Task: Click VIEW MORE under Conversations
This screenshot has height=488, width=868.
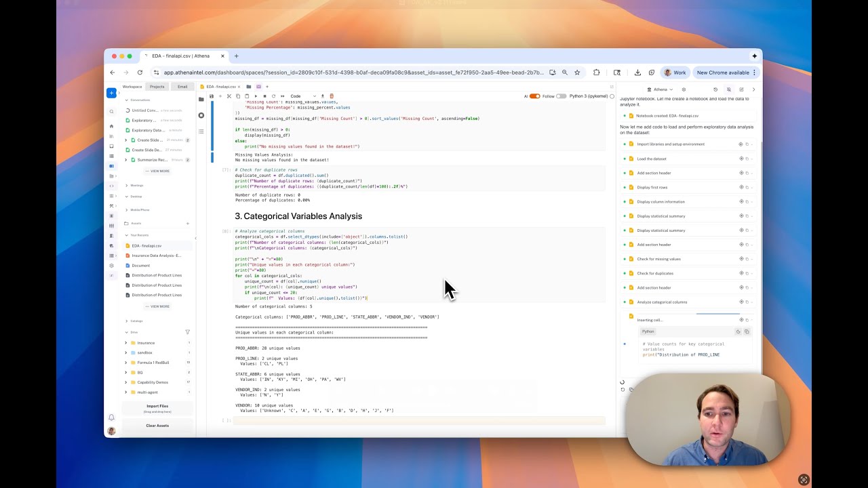Action: click(157, 171)
